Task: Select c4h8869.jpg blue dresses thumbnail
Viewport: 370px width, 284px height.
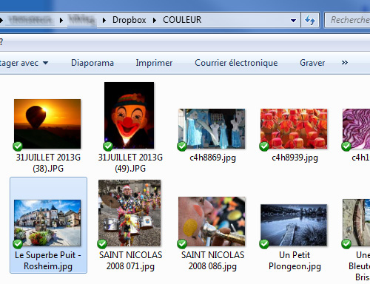Action: point(212,129)
